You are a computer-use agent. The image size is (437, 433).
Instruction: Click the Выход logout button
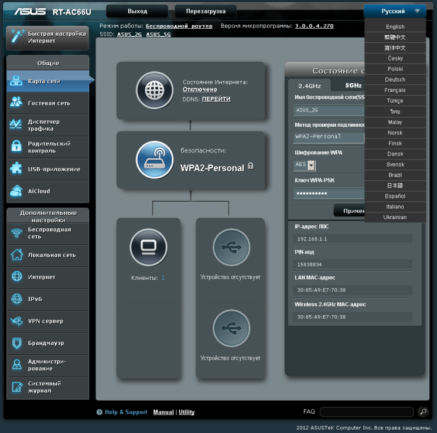(137, 11)
